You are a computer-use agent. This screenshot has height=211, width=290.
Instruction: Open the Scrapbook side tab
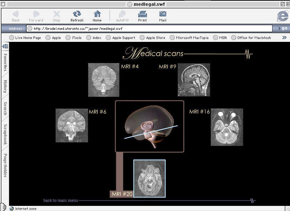pyautogui.click(x=5, y=134)
